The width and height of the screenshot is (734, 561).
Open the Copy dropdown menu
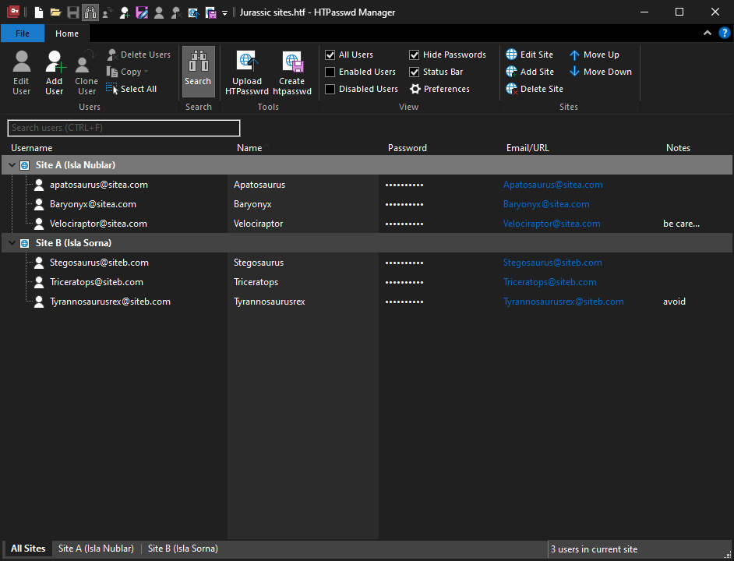(129, 72)
